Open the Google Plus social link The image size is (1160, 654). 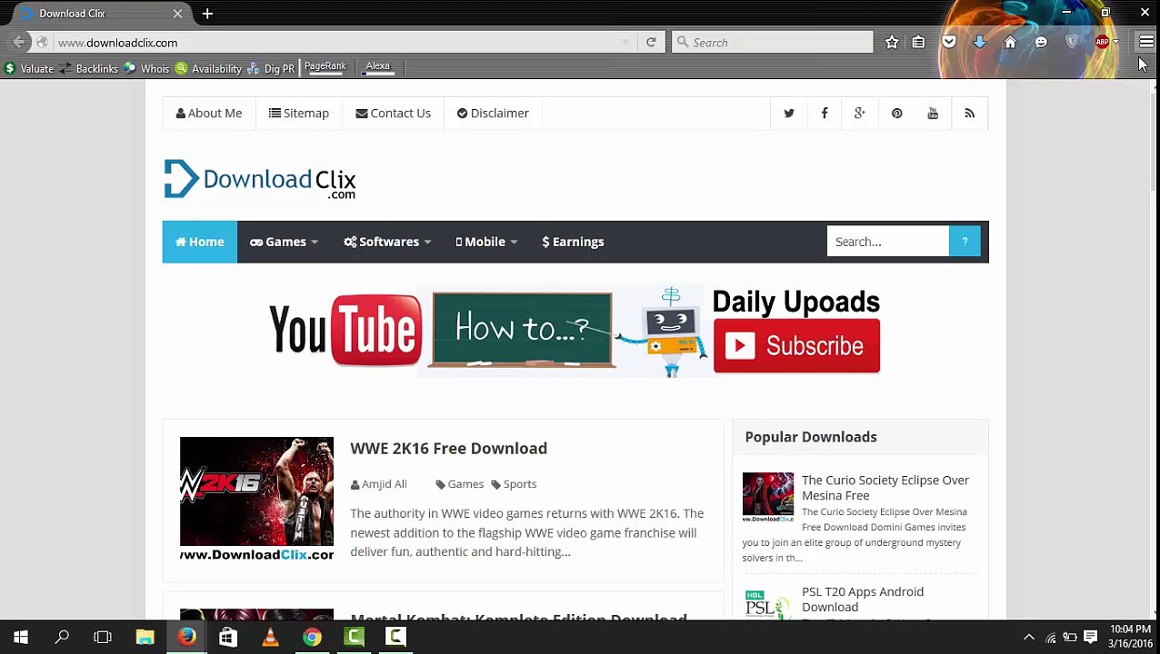(859, 114)
